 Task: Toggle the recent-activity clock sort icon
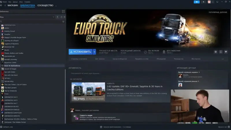[x=62, y=17]
